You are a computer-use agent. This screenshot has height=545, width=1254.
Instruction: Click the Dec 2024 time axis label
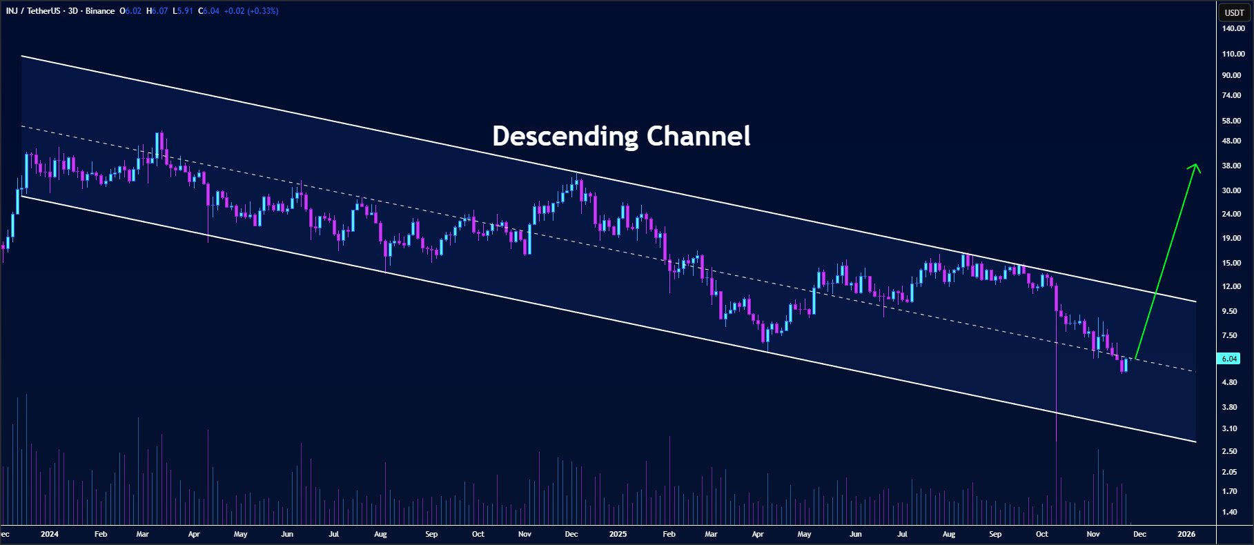(571, 534)
